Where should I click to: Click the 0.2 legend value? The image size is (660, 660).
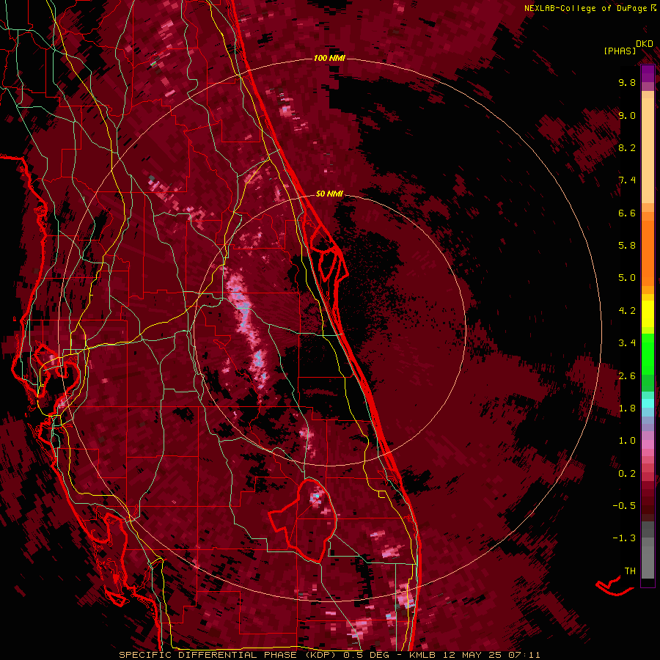coord(627,474)
